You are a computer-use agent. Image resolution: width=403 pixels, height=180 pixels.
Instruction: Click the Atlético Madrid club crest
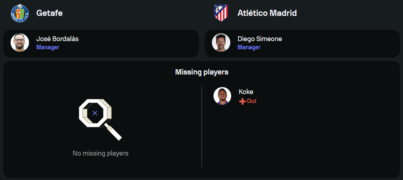pos(220,13)
